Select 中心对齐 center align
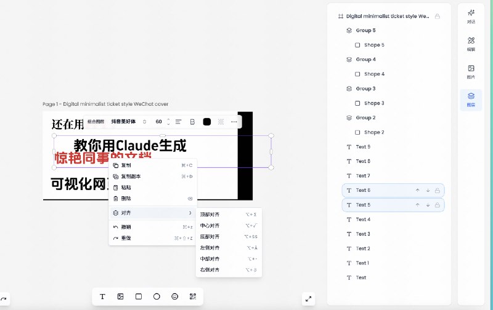This screenshot has height=310, width=493. [x=229, y=226]
